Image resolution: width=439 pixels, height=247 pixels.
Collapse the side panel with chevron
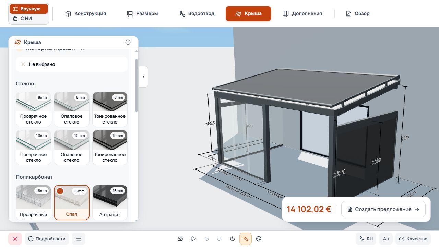click(143, 77)
